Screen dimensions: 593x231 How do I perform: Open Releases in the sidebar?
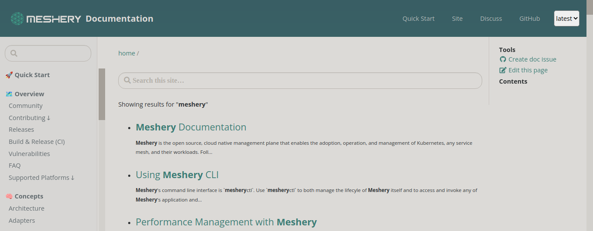tap(21, 130)
